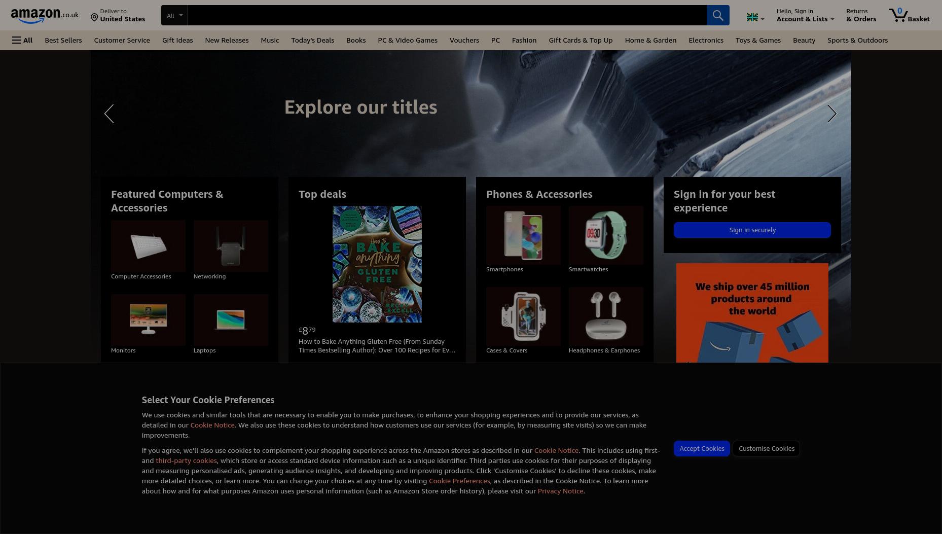Expand the search category All dropdown

pos(174,15)
